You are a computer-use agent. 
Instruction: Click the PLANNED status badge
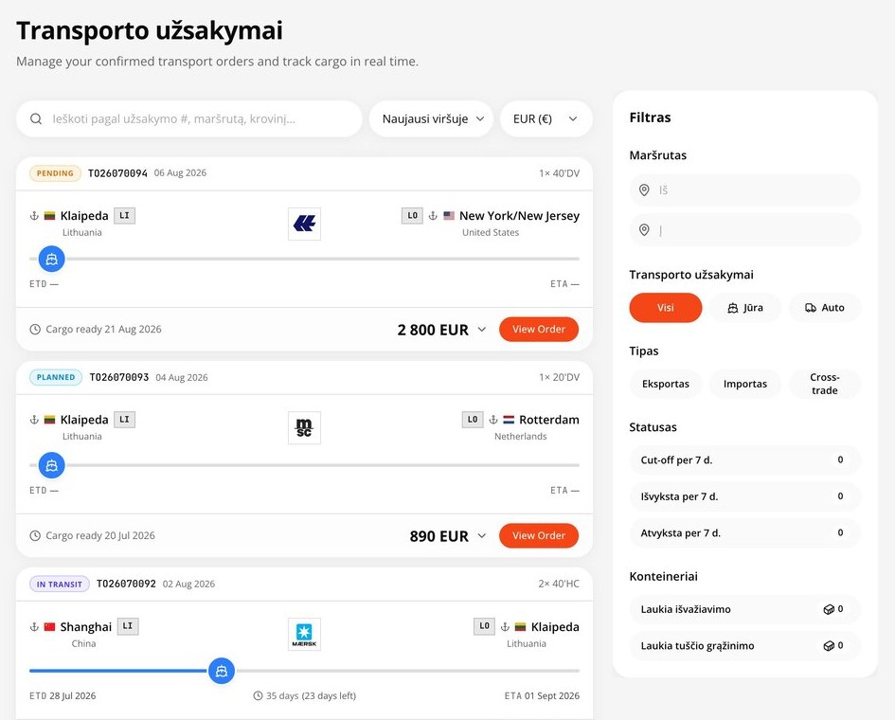(56, 377)
